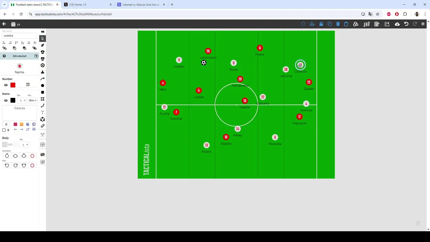Viewport: 430px width, 242px height.
Task: Click the Body gray color swatch
Action: (5, 145)
